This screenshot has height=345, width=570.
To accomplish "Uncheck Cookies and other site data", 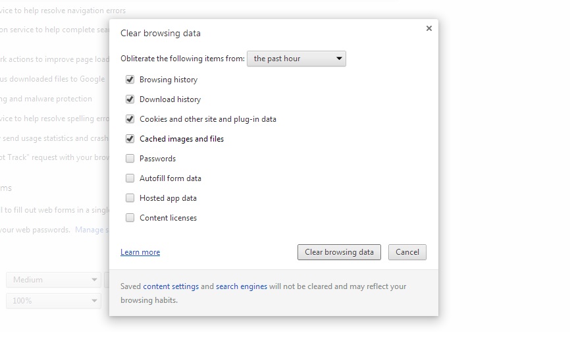I will tap(130, 119).
